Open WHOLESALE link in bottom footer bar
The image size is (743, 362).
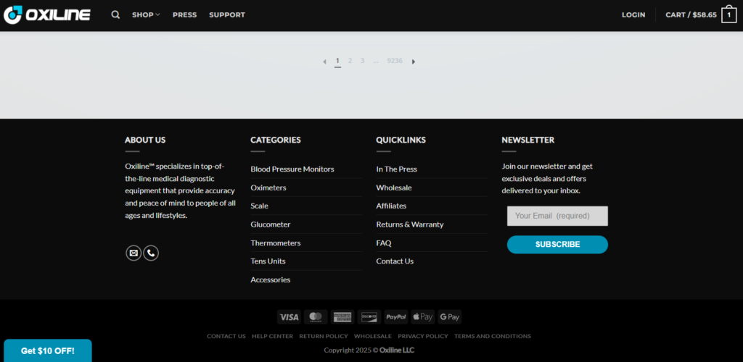(373, 337)
